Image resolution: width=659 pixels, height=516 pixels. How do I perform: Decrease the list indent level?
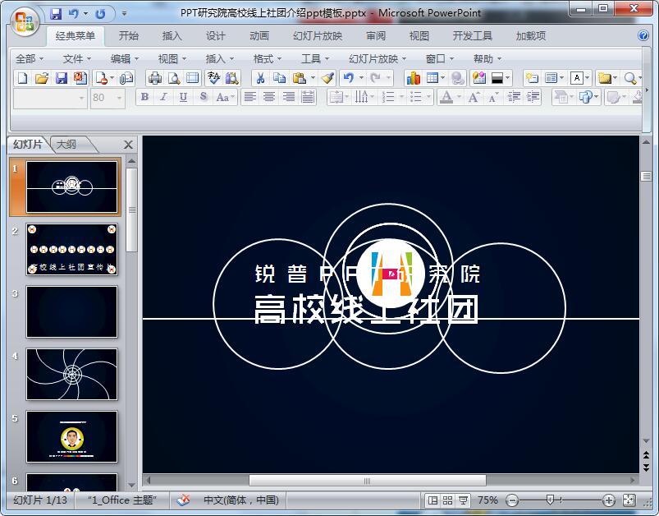pos(514,98)
